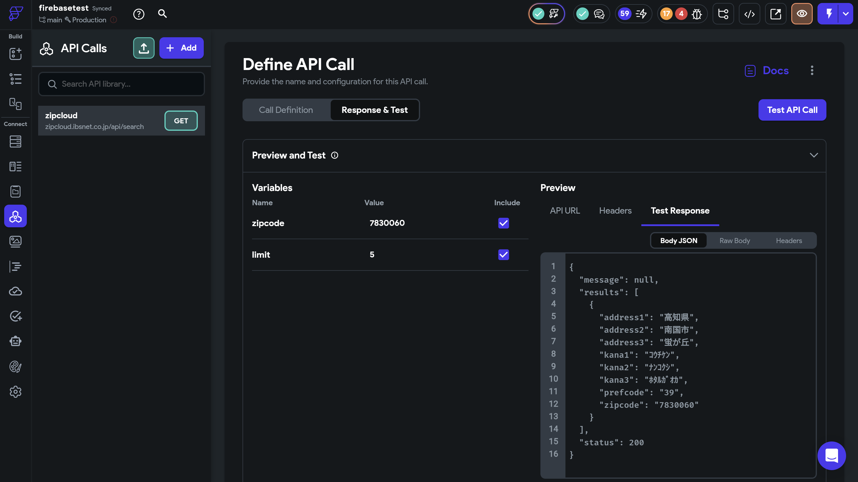Open the three-dot more options menu

point(812,70)
